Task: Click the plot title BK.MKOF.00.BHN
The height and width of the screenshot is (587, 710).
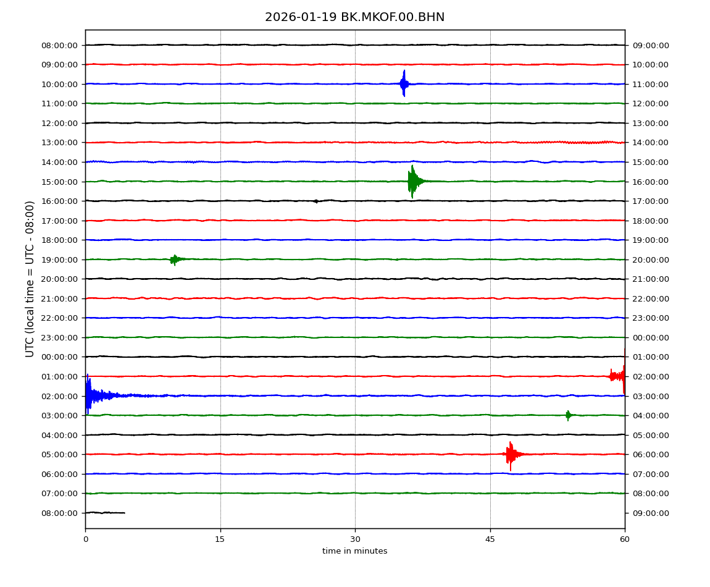Action: (354, 17)
